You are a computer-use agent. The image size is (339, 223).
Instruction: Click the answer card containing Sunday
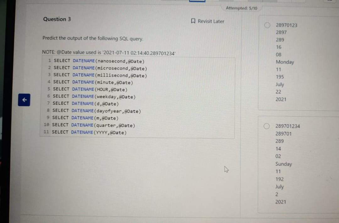[x=298, y=164]
